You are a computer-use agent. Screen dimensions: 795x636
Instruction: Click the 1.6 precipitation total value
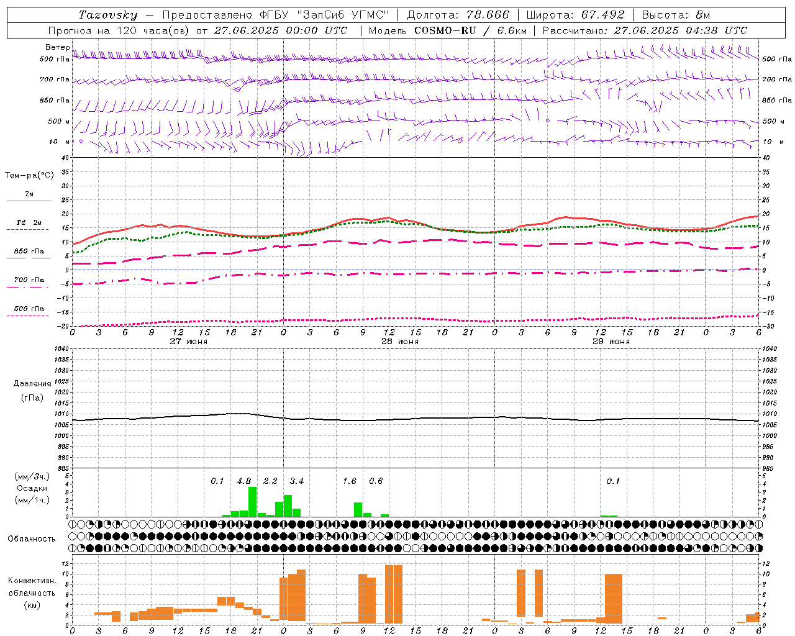click(x=350, y=481)
